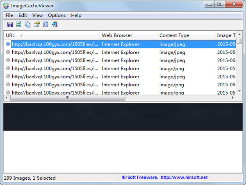The width and height of the screenshot is (246, 185).
Task: Open the File menu
Action: [x=9, y=15]
